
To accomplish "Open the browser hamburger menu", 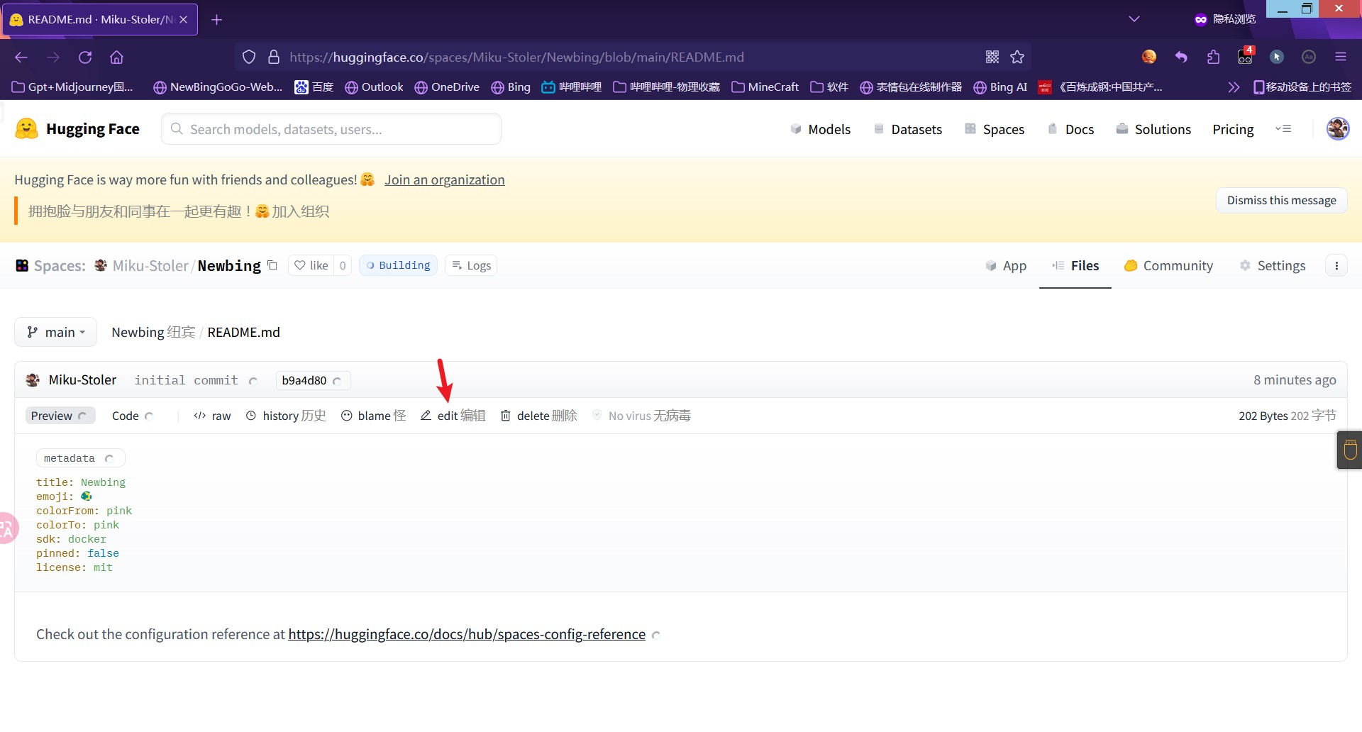I will 1341,57.
